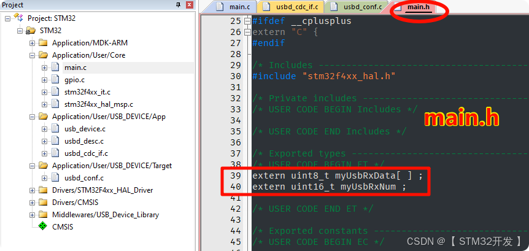Click the gpio.c file icon
Image resolution: width=529 pixels, height=251 pixels.
pos(55,80)
